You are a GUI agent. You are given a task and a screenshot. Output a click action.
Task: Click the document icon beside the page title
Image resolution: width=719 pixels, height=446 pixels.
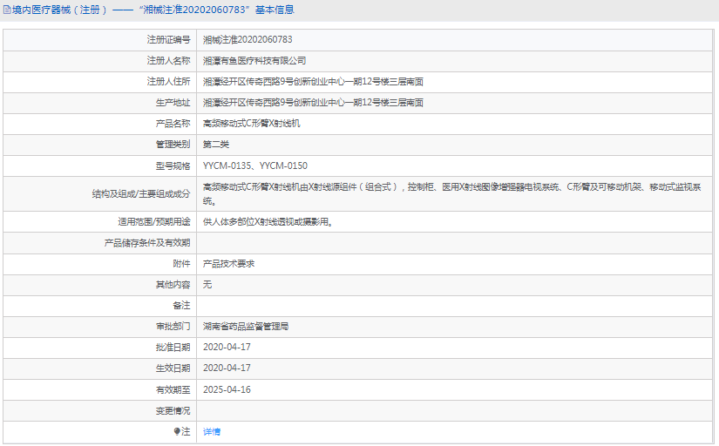click(7, 10)
